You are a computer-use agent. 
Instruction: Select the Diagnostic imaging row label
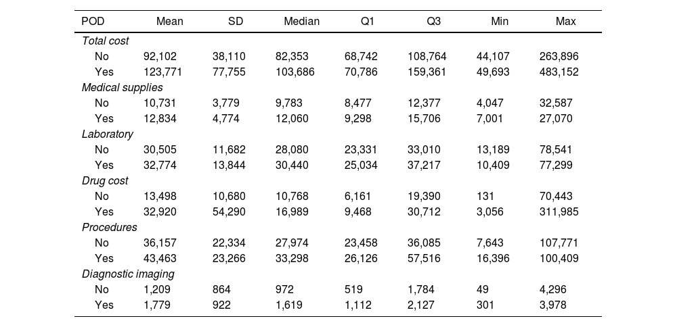128,274
